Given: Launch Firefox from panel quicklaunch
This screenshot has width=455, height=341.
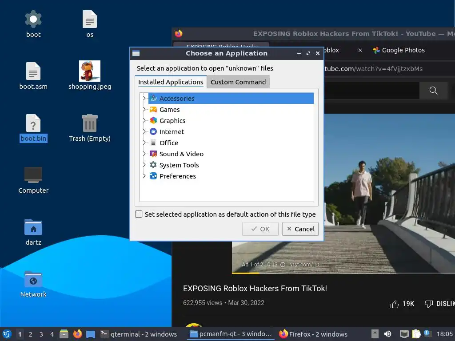Looking at the screenshot, I should click(x=77, y=334).
